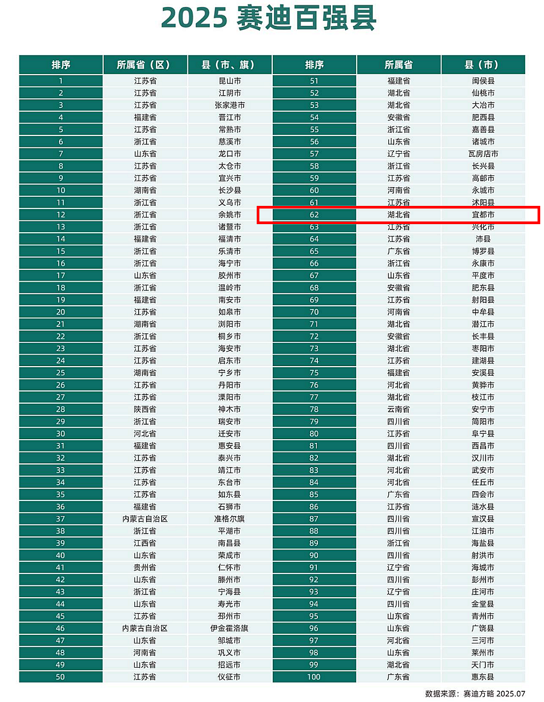Click the '江西省' province cell
544x702 pixels.
(145, 543)
